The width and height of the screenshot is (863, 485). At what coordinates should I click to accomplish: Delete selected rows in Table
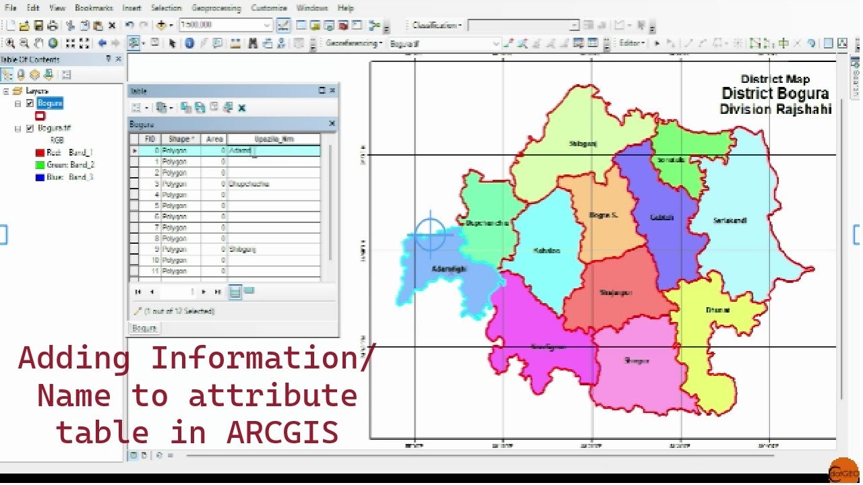(x=242, y=107)
